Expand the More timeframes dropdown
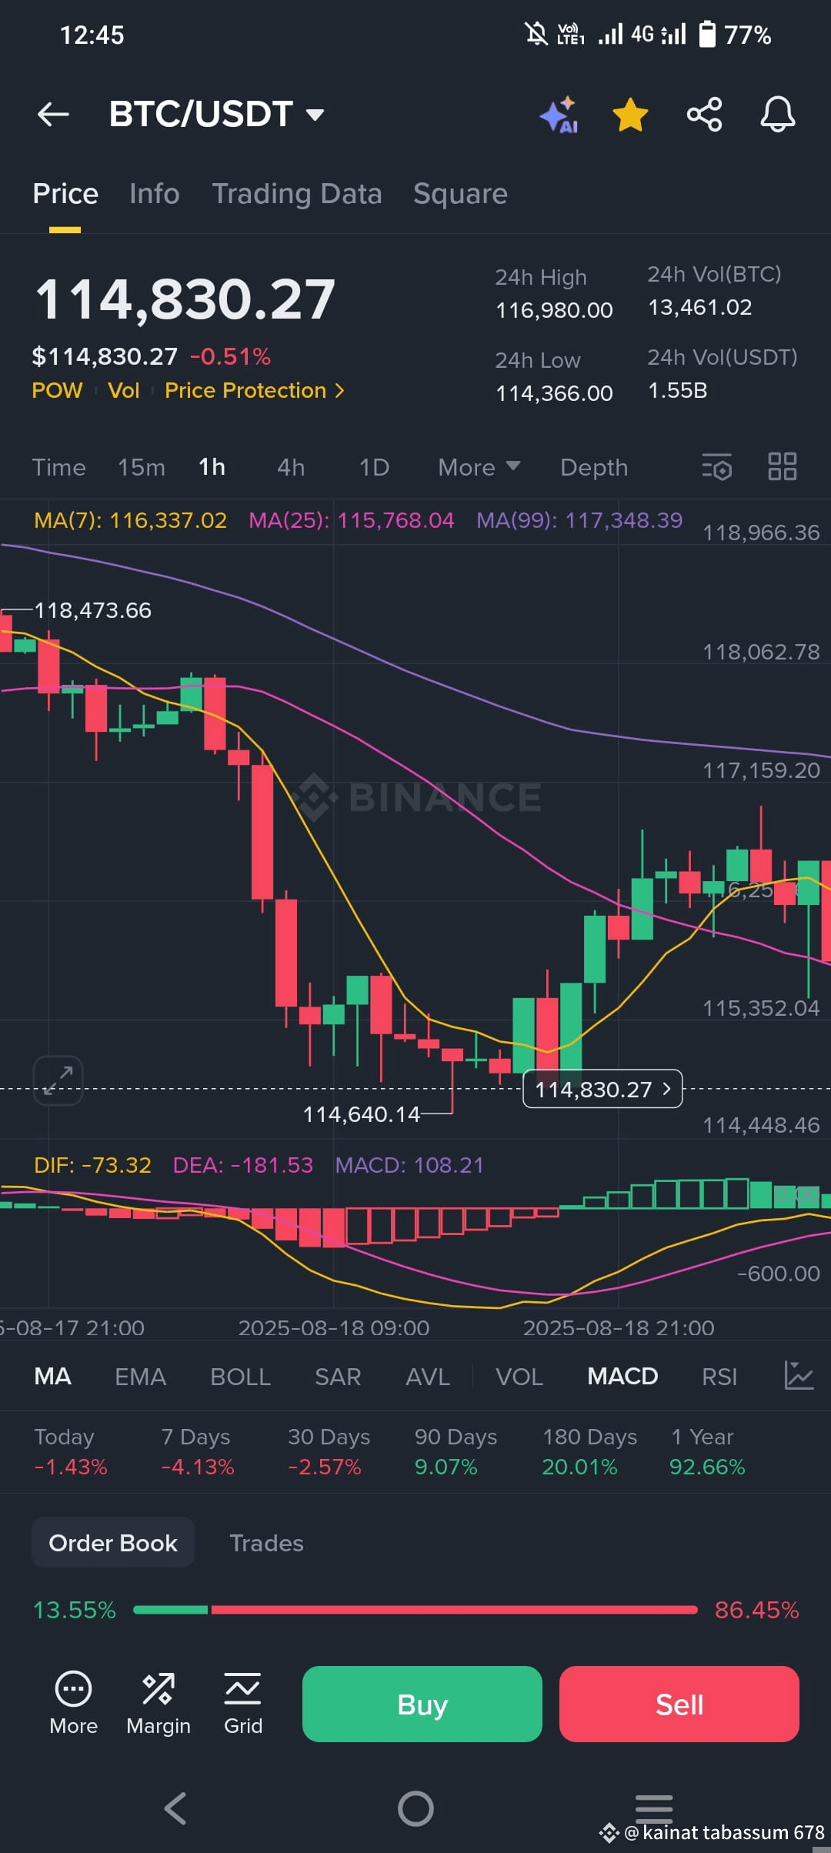 coord(479,467)
